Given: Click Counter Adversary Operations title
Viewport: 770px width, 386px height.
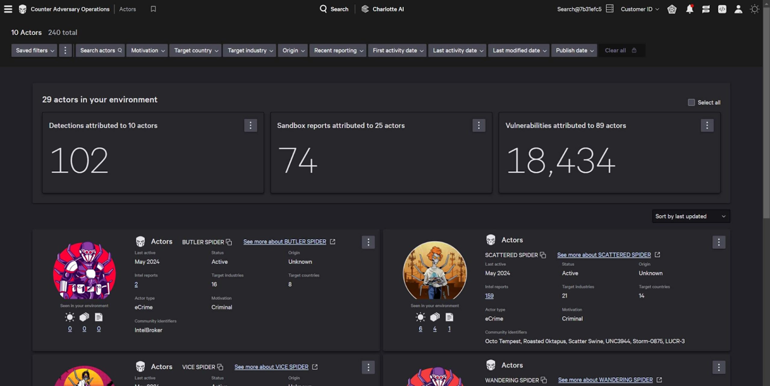Looking at the screenshot, I should pyautogui.click(x=70, y=9).
